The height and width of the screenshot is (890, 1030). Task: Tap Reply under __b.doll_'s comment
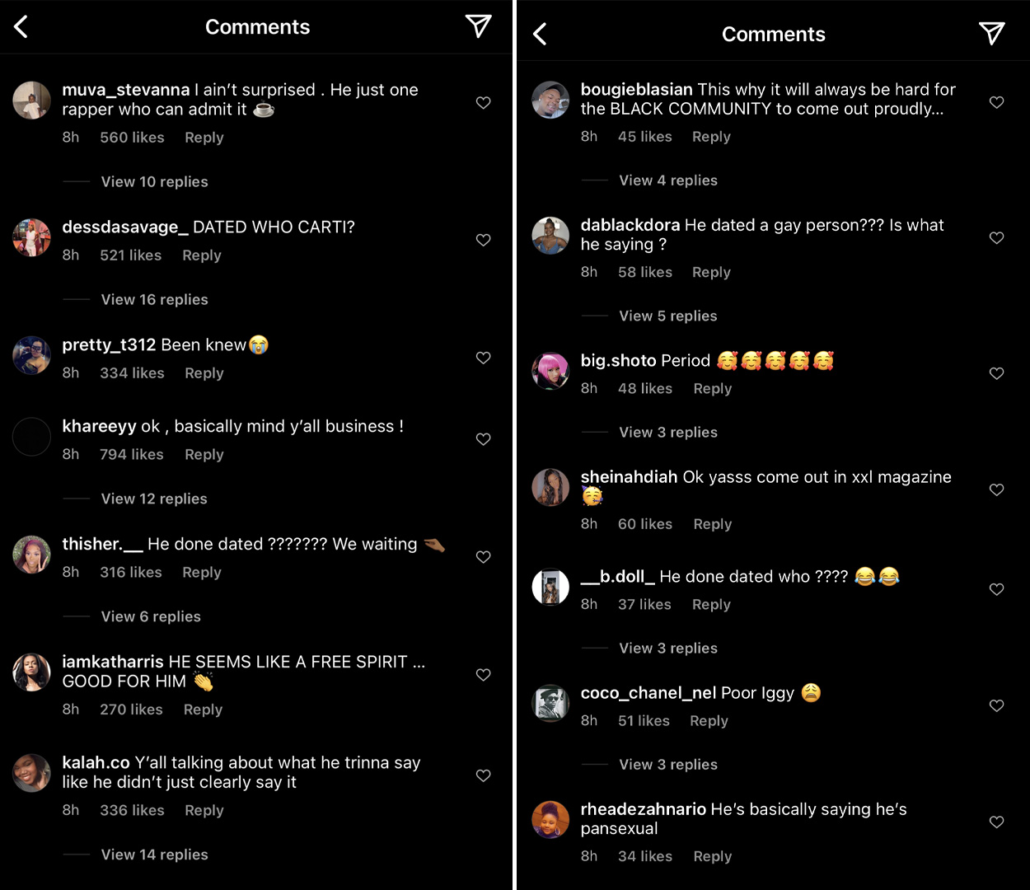point(710,604)
